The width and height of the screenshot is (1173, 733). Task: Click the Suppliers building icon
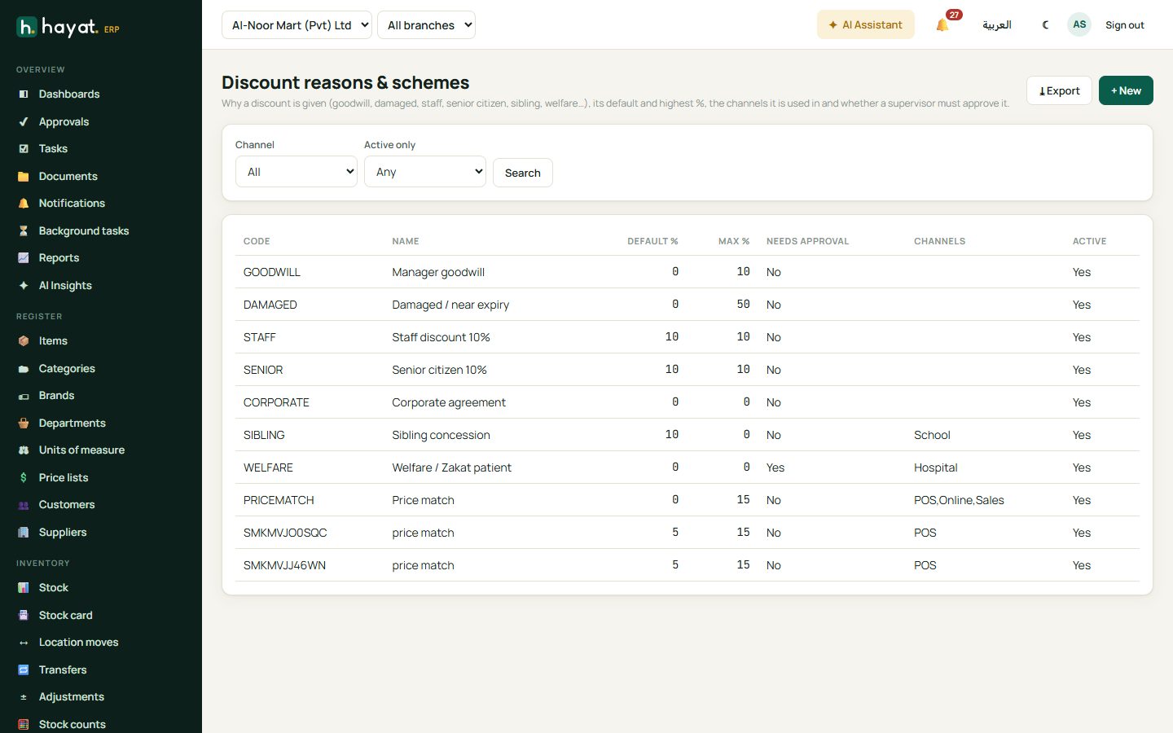click(24, 533)
